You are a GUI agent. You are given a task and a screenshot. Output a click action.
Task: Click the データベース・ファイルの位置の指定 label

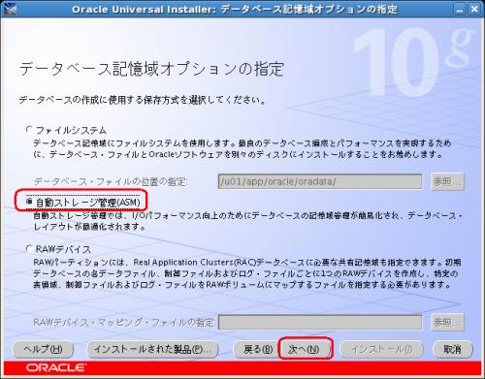tap(111, 181)
